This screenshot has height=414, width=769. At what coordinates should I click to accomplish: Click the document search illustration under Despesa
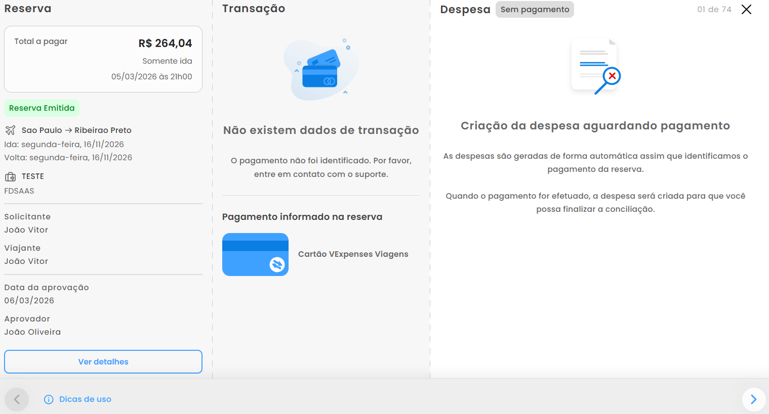[595, 66]
